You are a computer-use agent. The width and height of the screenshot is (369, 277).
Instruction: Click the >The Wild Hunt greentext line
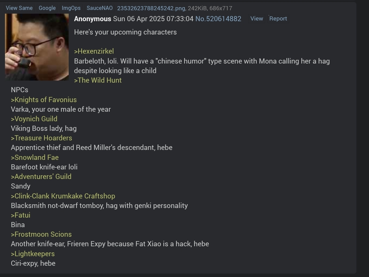[98, 80]
